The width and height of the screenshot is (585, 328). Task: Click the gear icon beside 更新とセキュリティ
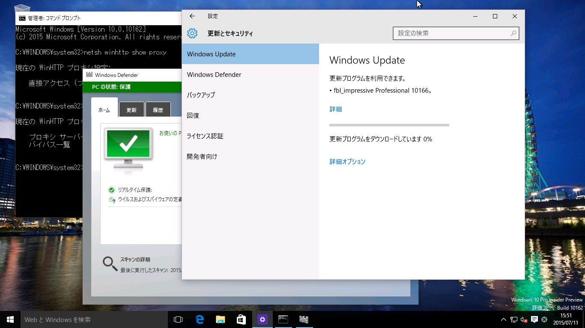point(192,33)
